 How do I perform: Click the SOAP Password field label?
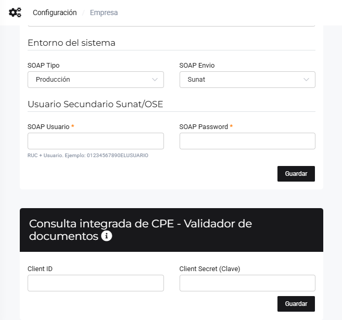(x=204, y=126)
